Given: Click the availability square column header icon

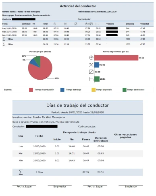Looking at the screenshot, I should pyautogui.click(x=76, y=24).
